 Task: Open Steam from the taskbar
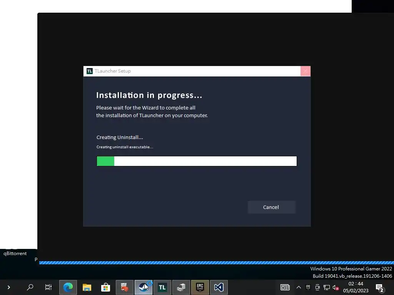(144, 287)
